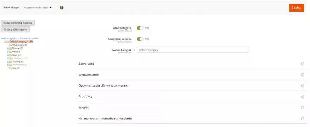Select Women (0) category label
Screen dimensions: 310x127
click(x=18, y=49)
